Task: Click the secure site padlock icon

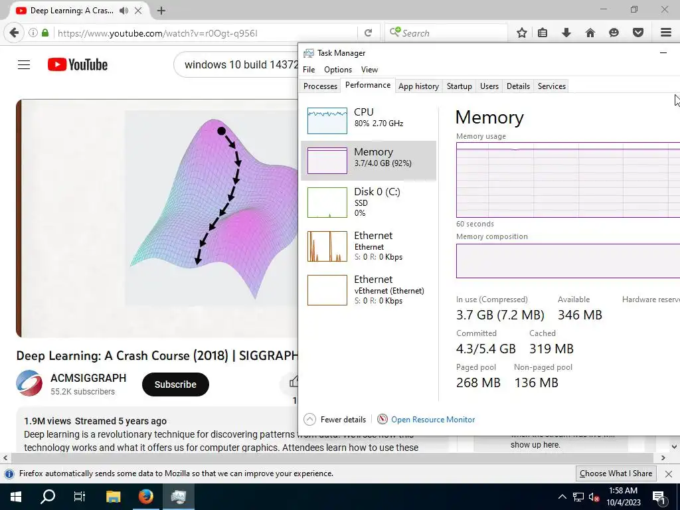Action: (45, 33)
